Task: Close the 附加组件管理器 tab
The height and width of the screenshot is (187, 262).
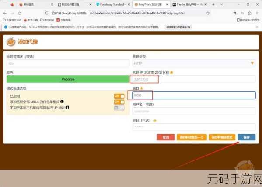Action: point(90,5)
